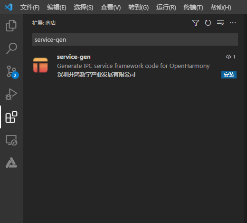Open the service-gen extension entry
This screenshot has height=223, width=247.
point(134,66)
